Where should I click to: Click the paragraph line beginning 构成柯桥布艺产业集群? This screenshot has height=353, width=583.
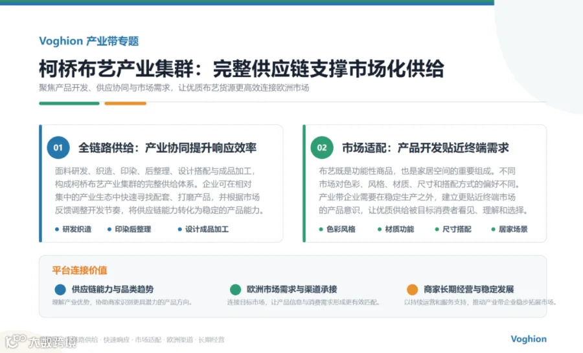[x=153, y=184]
